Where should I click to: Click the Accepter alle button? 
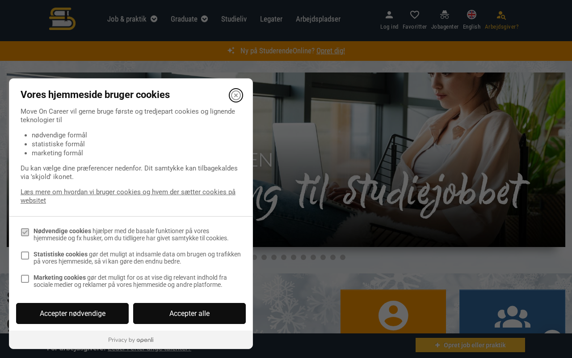coord(189,313)
